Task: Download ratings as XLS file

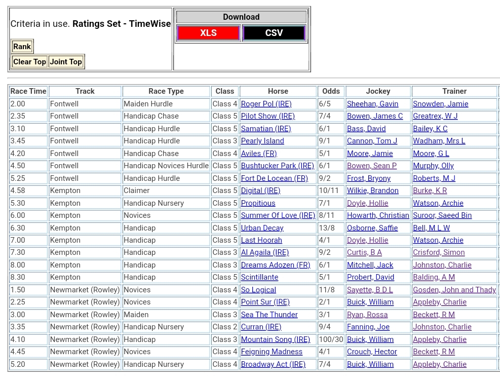Action: [x=208, y=33]
